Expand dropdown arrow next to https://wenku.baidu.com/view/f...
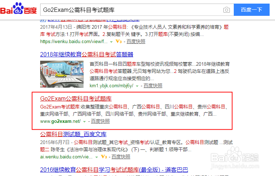The image size is (275, 176). tap(111, 42)
